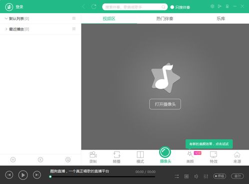Click the target circle icon in sidebar footer
249x184 pixels.
tap(68, 159)
